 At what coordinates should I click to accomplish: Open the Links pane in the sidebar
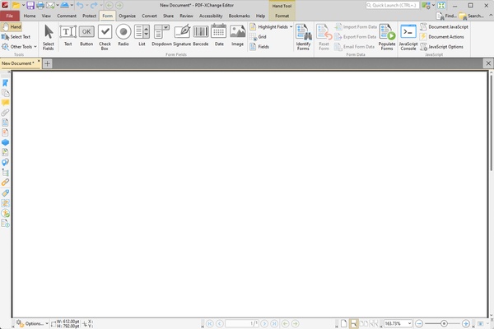[5, 183]
